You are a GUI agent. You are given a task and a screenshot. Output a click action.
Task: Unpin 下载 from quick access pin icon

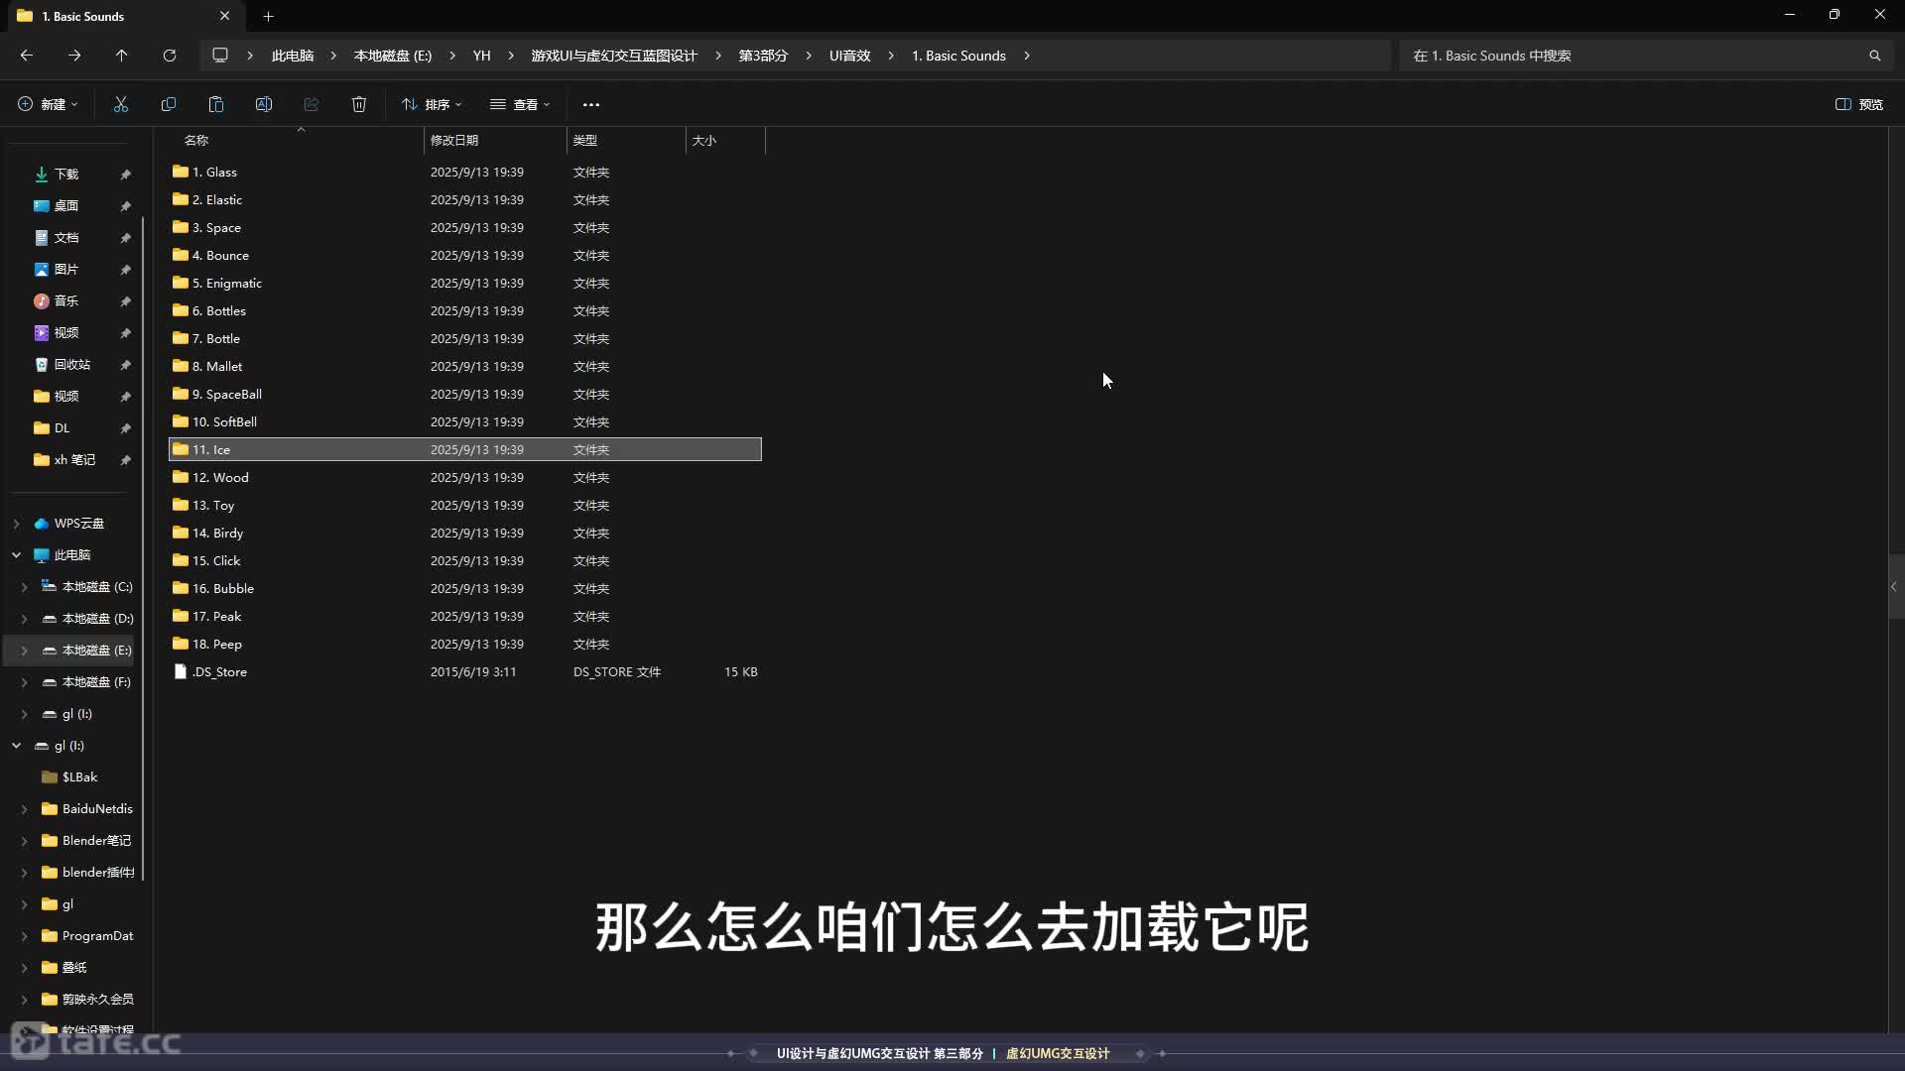[x=126, y=175]
